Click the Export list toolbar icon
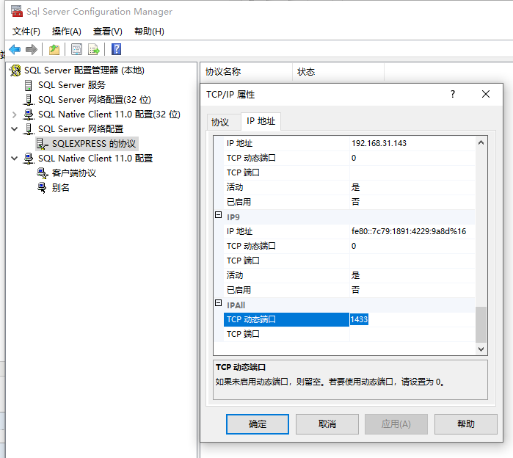Image resolution: width=513 pixels, height=458 pixels. coord(94,49)
